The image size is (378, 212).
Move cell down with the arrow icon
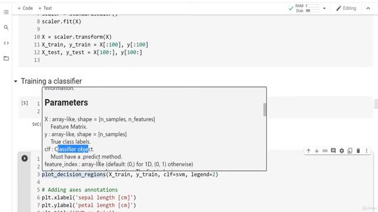coord(317,151)
